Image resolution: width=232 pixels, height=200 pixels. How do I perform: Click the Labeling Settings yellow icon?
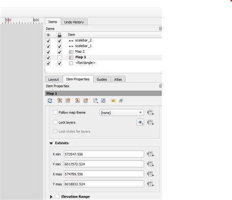113,101
